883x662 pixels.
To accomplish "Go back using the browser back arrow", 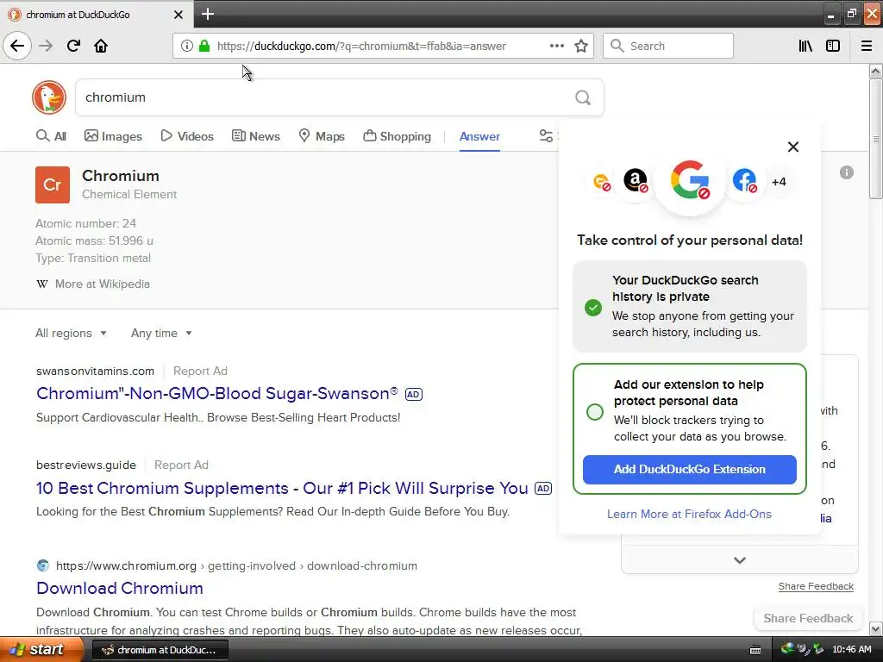I will click(17, 46).
